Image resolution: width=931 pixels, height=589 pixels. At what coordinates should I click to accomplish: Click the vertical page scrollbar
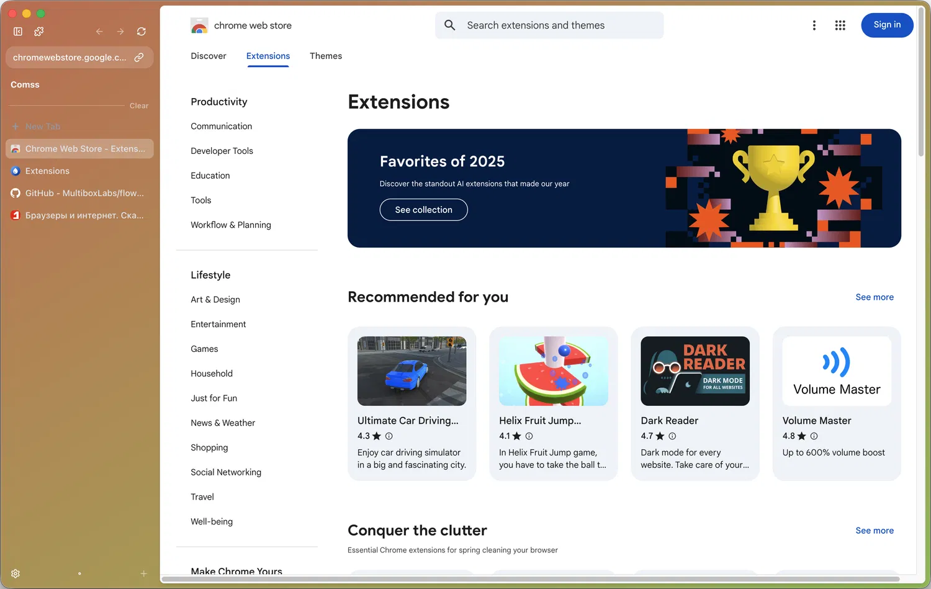point(921,81)
